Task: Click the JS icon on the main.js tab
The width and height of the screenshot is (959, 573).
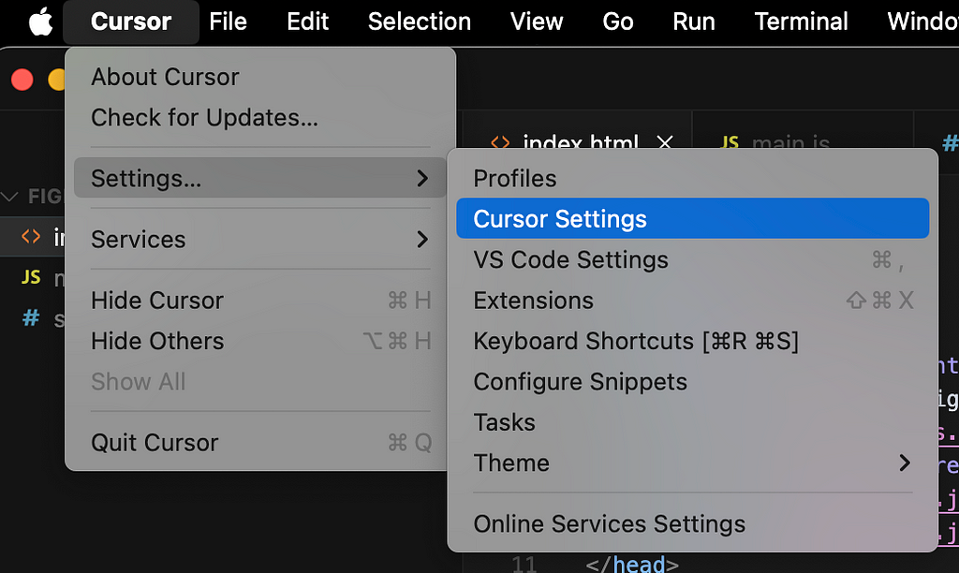Action: pos(730,142)
